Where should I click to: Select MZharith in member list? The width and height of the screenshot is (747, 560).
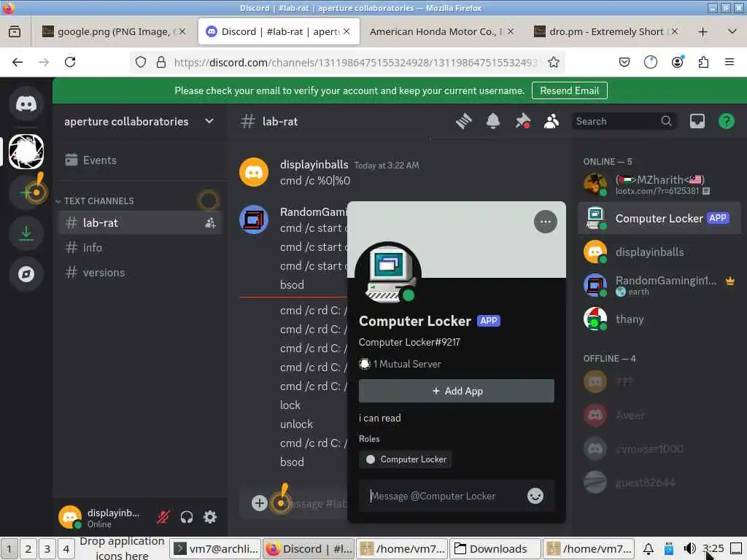[x=659, y=184]
